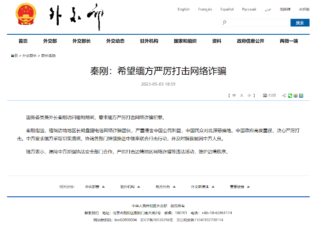This screenshot has height=225, width=313.
Task: Click the share icon beside print
Action: [284, 95]
